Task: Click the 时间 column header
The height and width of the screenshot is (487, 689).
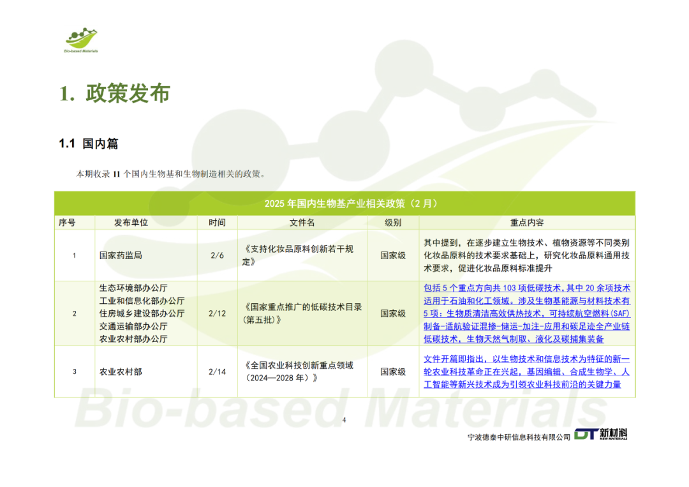Action: (217, 223)
